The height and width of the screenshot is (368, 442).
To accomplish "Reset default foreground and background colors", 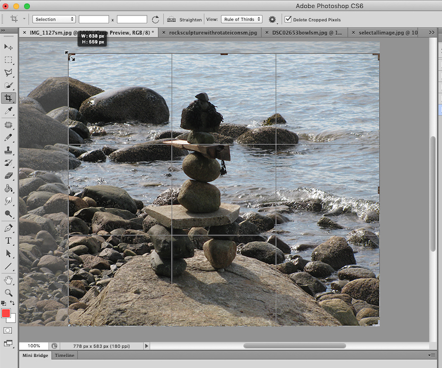I will point(3,304).
